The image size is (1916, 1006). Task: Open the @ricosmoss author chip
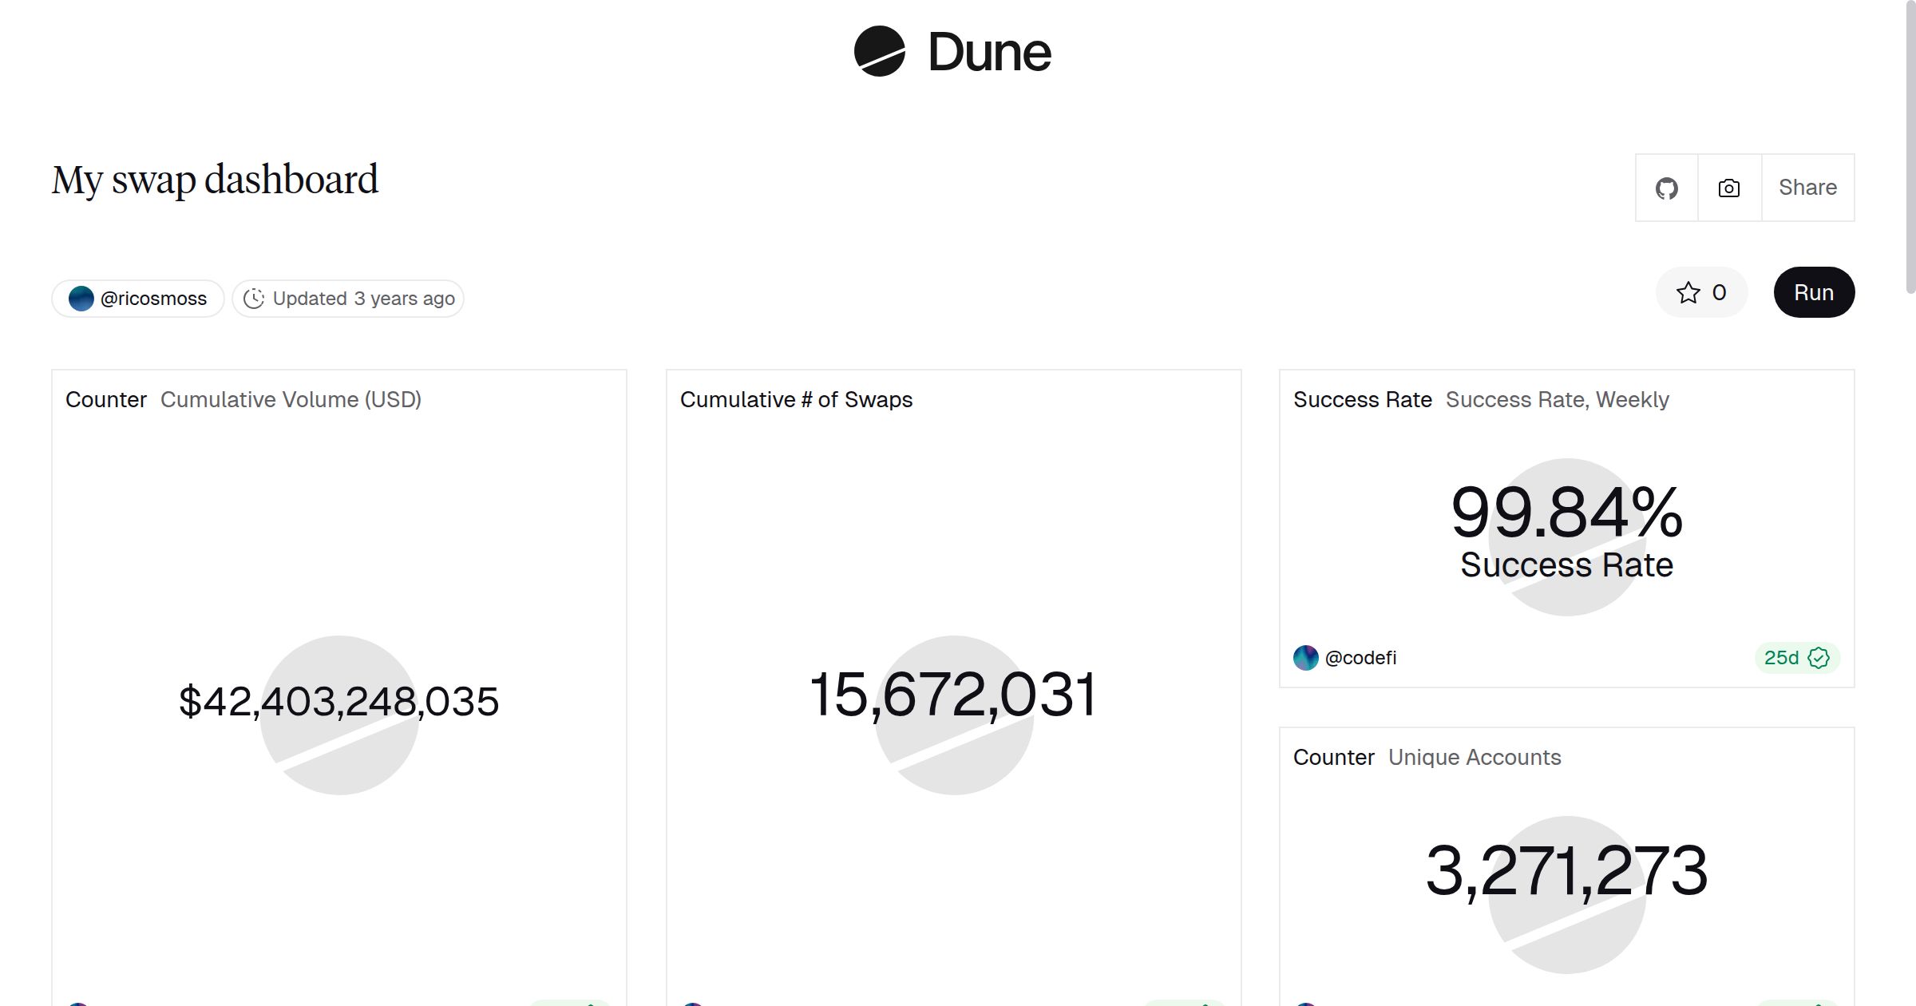click(x=137, y=298)
